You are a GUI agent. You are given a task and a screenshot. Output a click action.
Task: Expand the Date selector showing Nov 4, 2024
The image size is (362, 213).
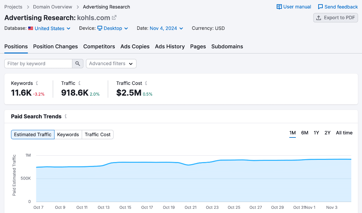click(164, 28)
